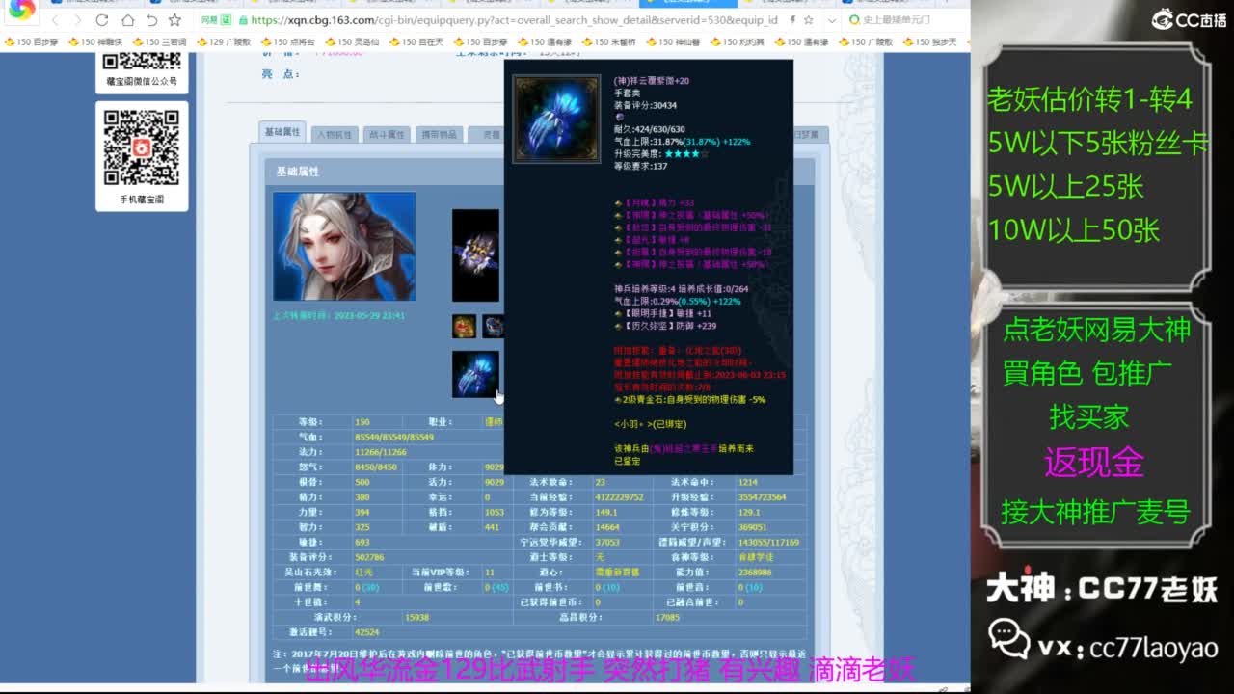Click the browser back arrow
The image size is (1234, 694).
[56, 20]
